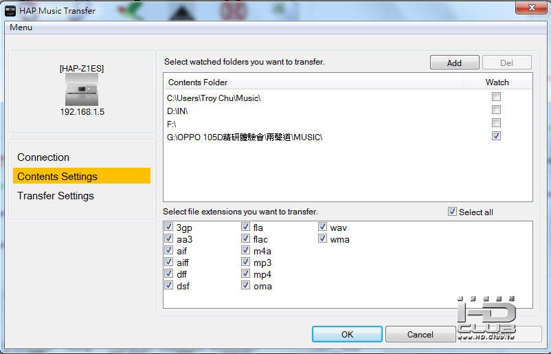
Task: Click the Watch column header
Action: pyautogui.click(x=497, y=82)
